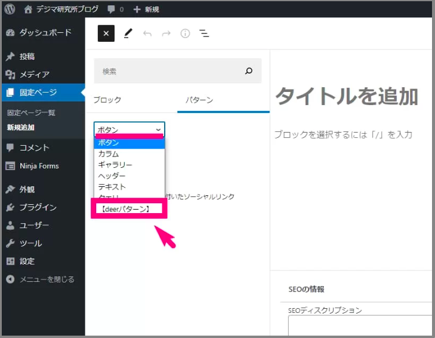The width and height of the screenshot is (435, 338).
Task: Click the 投稿 pin icon
Action: 10,56
